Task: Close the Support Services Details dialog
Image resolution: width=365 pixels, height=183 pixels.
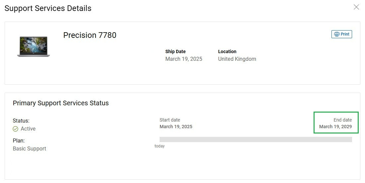Action: point(356,7)
